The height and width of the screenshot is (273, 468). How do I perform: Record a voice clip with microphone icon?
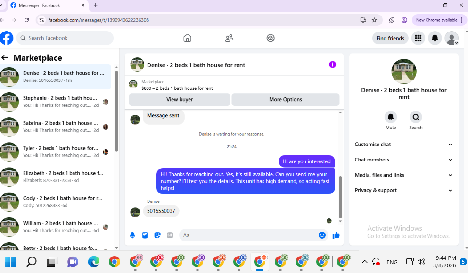pos(132,235)
